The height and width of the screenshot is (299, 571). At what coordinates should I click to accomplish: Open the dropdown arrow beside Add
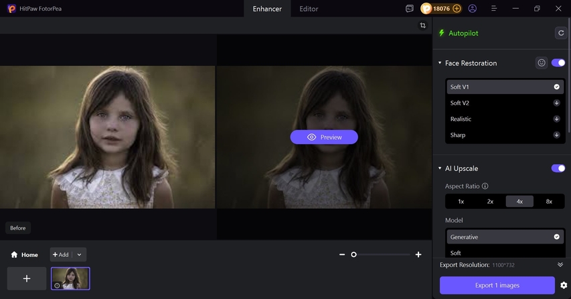(x=79, y=254)
